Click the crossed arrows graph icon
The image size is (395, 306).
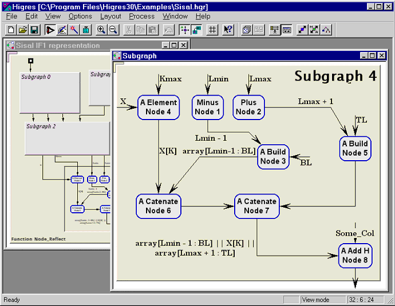point(314,30)
